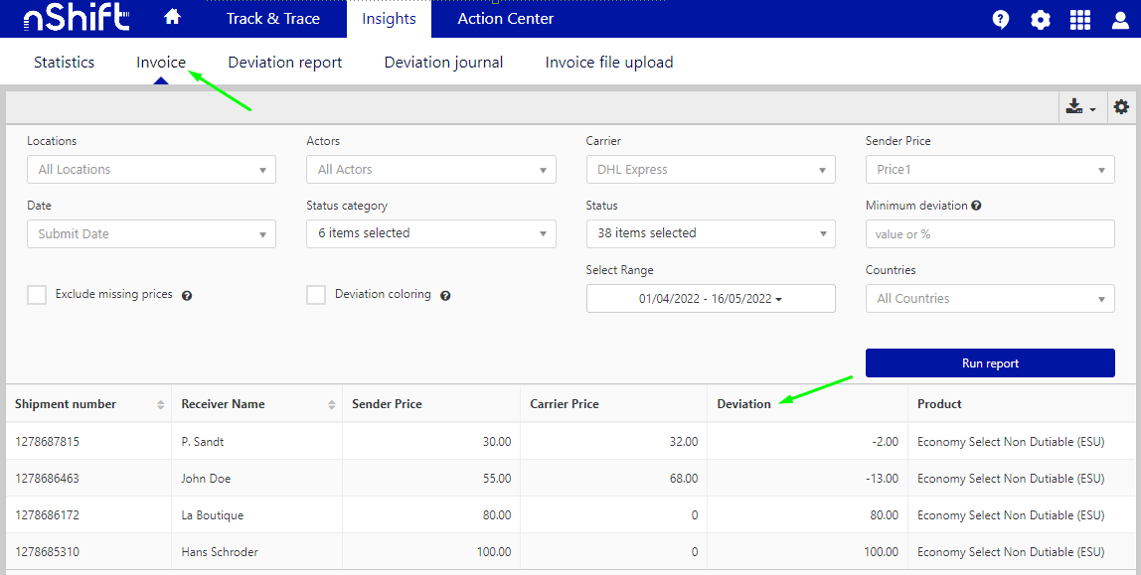Open the All Locations dropdown
The height and width of the screenshot is (575, 1141).
(x=151, y=170)
